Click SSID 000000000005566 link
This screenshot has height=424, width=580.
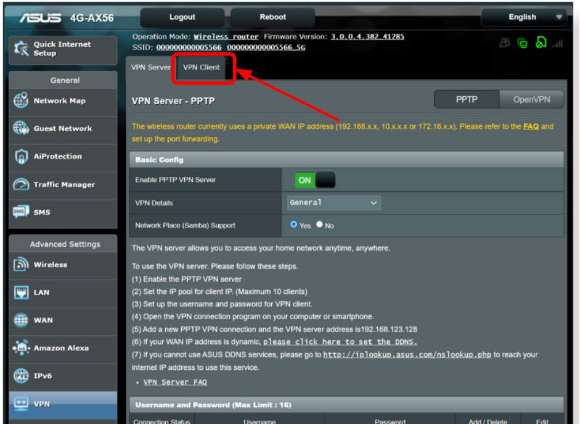[189, 47]
